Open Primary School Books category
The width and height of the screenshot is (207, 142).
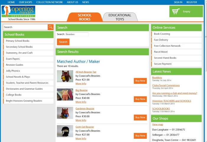click(28, 41)
